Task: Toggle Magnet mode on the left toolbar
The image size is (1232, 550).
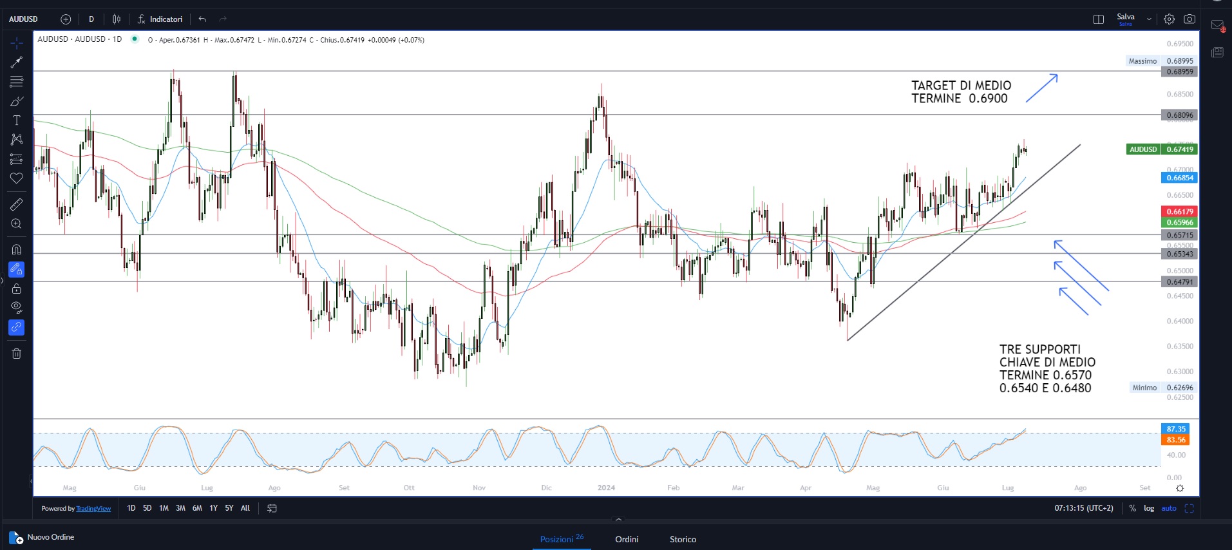Action: [x=17, y=250]
